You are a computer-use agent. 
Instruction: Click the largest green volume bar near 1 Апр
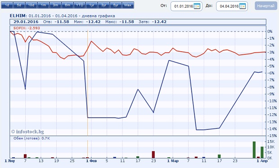pos(254,150)
